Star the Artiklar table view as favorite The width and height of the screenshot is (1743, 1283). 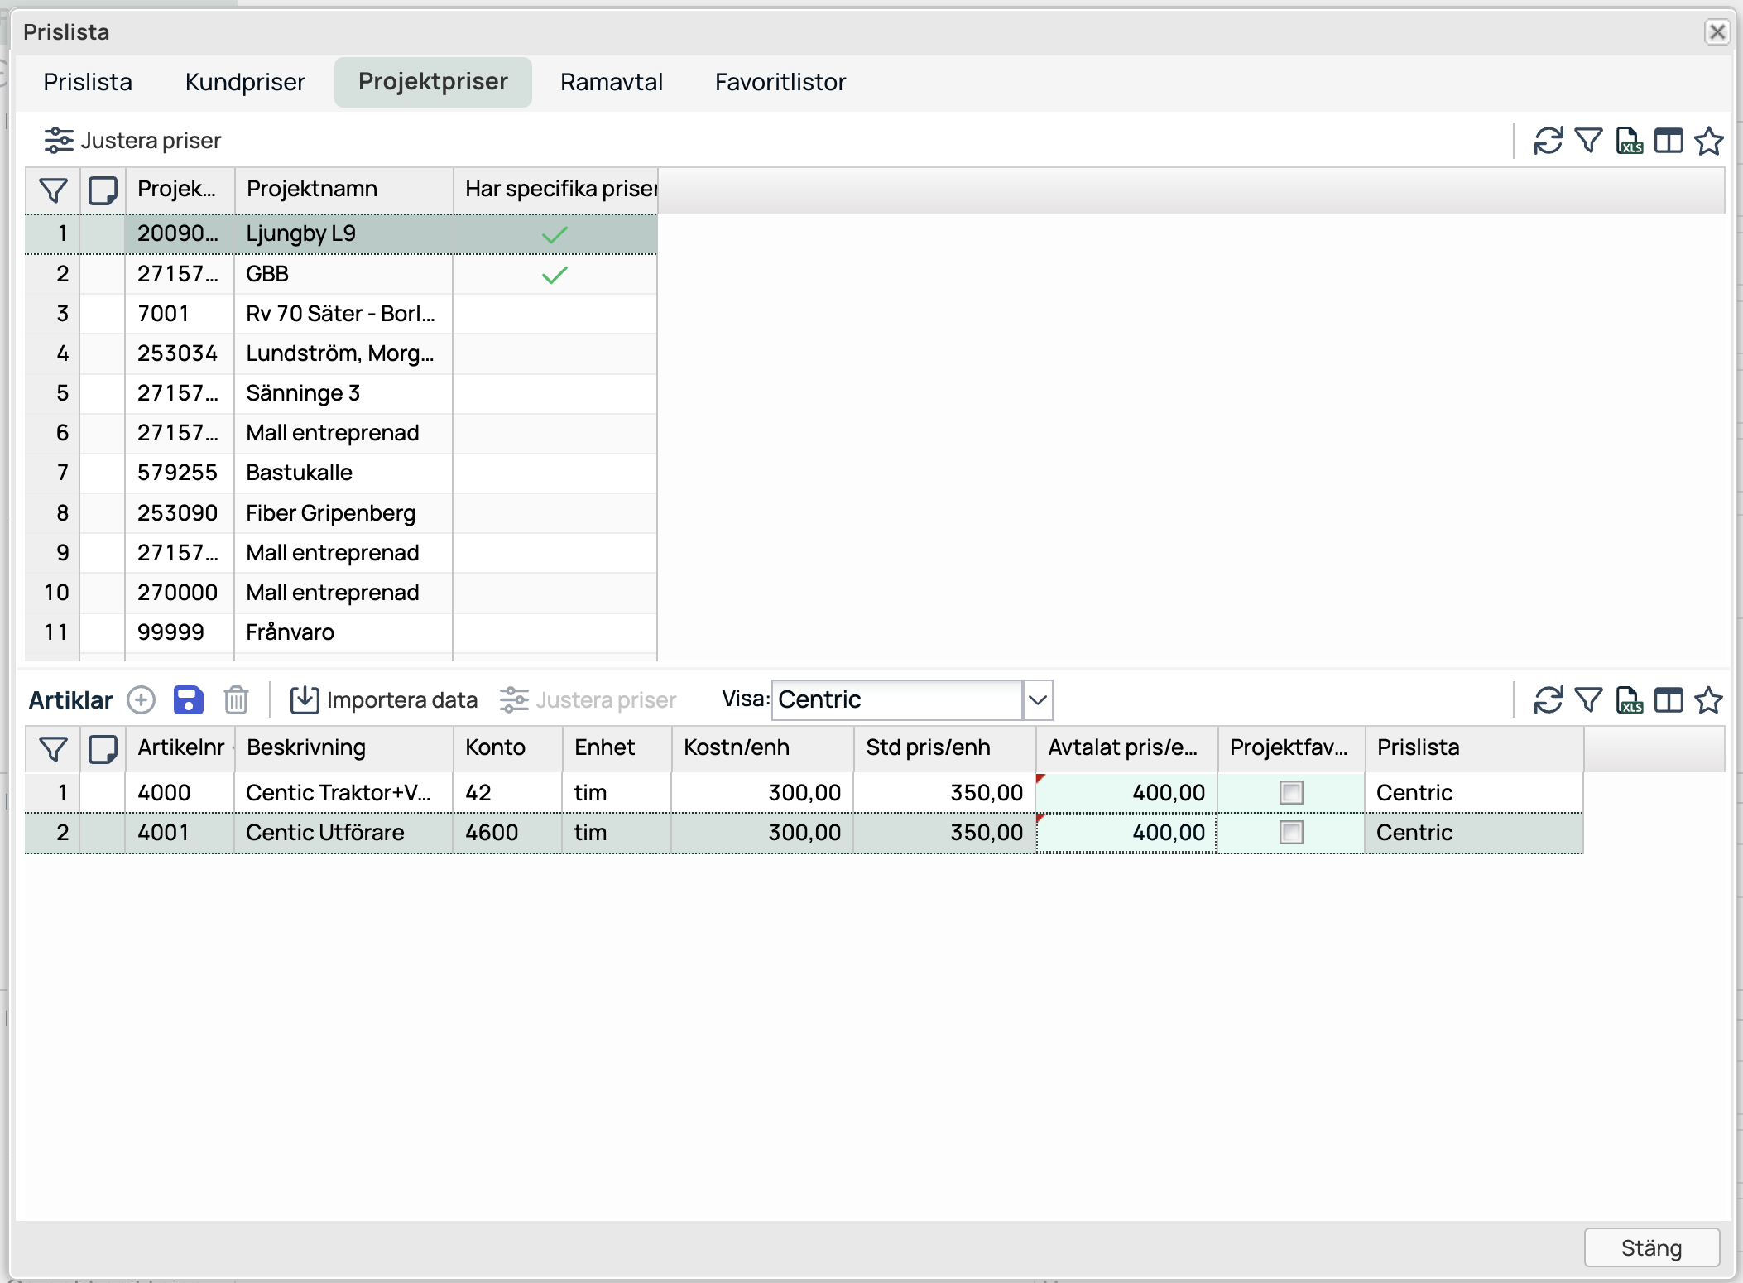click(x=1708, y=699)
